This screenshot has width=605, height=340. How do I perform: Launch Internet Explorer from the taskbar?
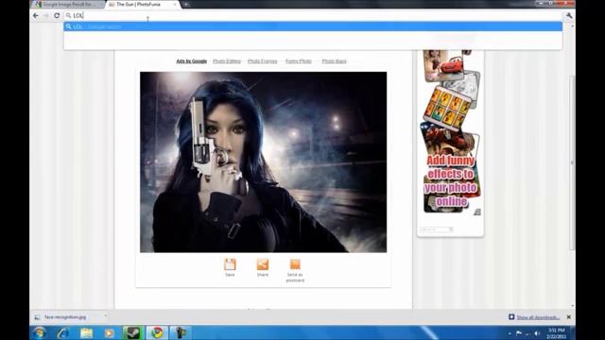coord(63,332)
